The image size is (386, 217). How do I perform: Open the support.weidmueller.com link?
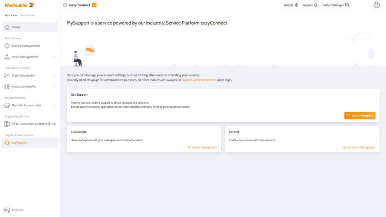(x=199, y=80)
